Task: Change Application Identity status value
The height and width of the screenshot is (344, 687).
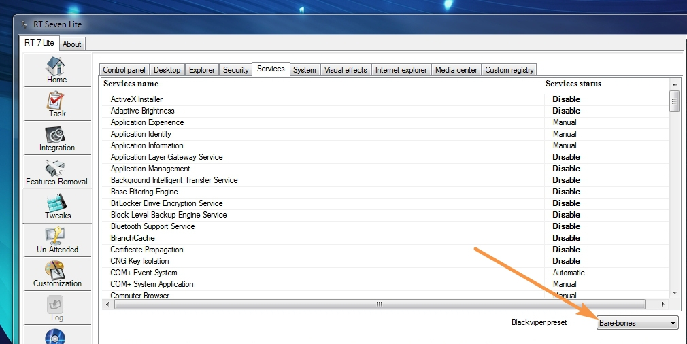Action: click(565, 134)
